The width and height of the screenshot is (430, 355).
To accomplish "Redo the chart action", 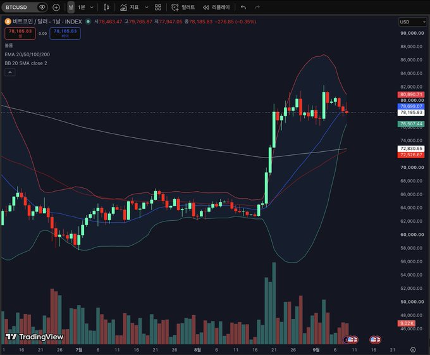I will point(257,8).
